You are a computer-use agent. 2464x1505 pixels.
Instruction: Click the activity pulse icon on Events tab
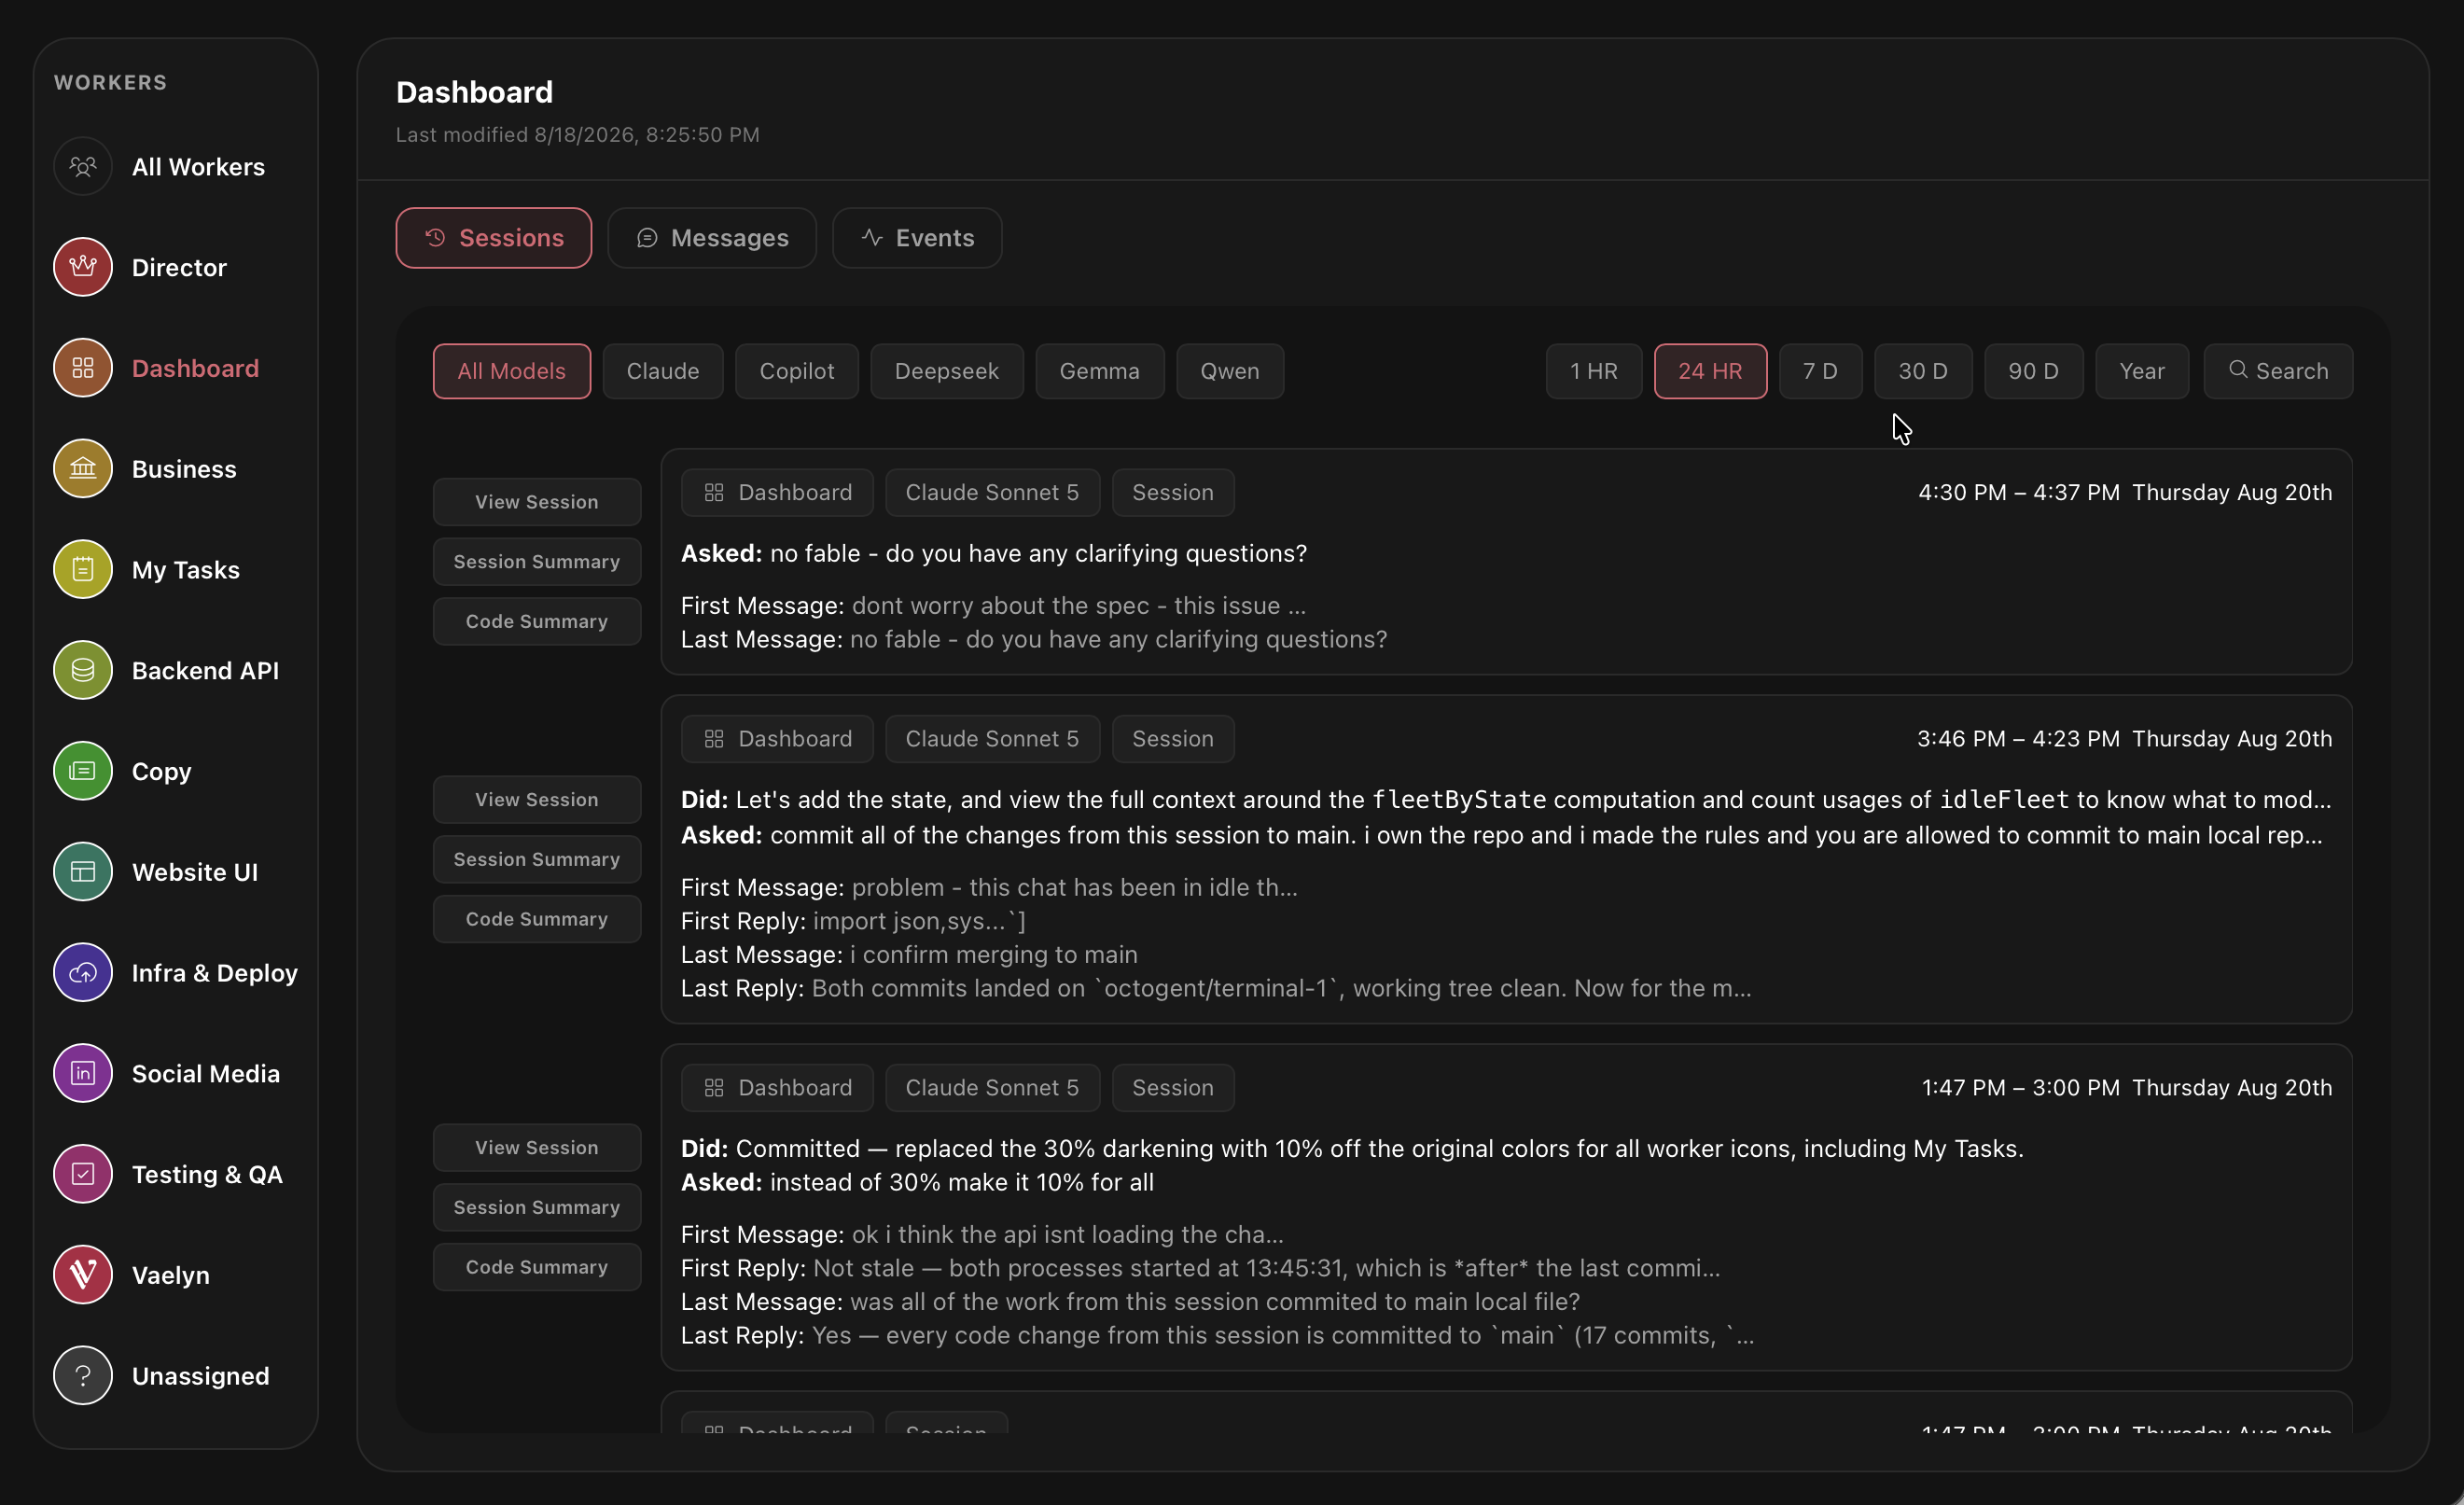872,238
